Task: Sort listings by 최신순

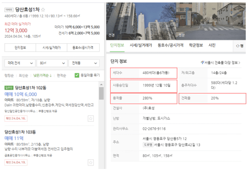Action: click(x=23, y=75)
